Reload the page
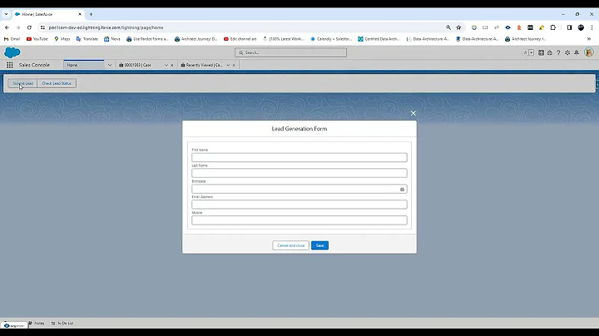This screenshot has width=599, height=336. [29, 27]
